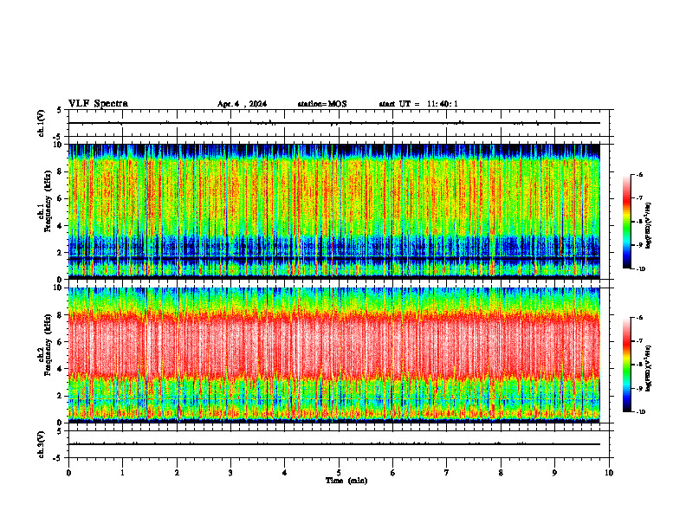
Task: Click the "-10" tick on ch.1 colorbar
Action: [x=640, y=269]
